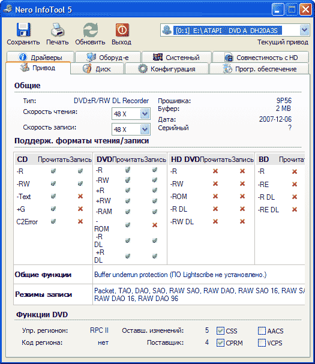The height and width of the screenshot is (364, 315).
Task: Click the Прогр. обеспечение tab icon
Action: [x=227, y=69]
